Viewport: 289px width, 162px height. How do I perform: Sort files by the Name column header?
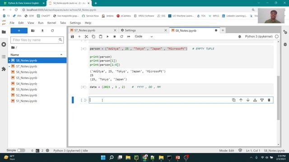[x=37, y=55]
